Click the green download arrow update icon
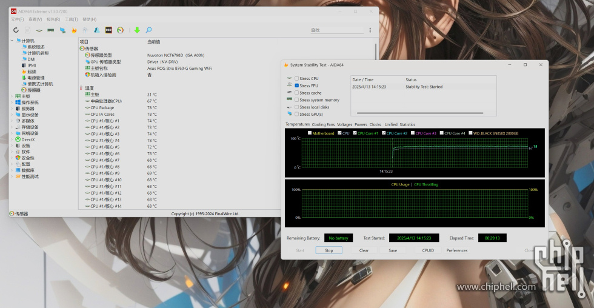The image size is (594, 308). click(137, 30)
